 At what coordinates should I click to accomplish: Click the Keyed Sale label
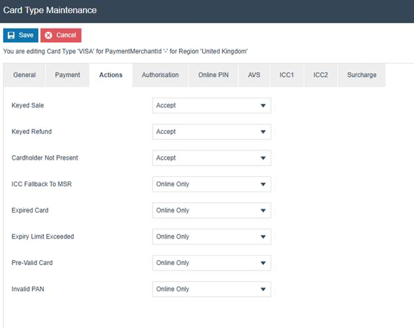pos(28,105)
